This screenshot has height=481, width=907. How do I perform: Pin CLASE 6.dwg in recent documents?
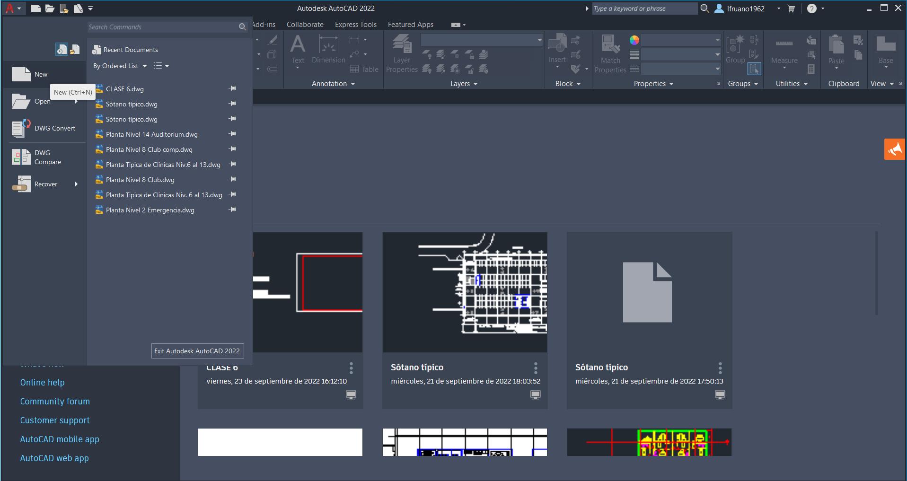(232, 88)
